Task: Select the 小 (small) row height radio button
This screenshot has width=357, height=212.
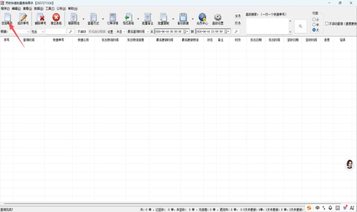Action: tap(314, 20)
